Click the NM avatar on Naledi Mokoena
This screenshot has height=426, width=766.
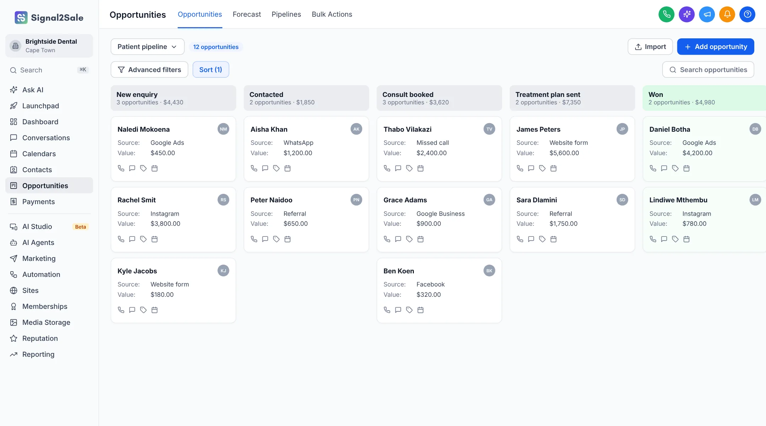click(223, 129)
